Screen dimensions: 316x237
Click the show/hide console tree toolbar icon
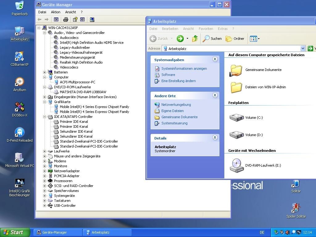point(56,19)
